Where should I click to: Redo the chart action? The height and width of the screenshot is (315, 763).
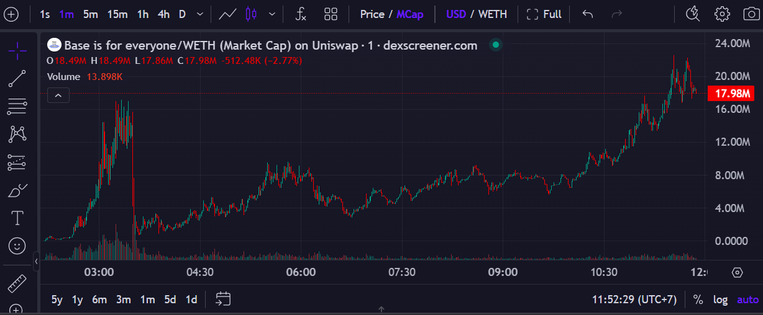pyautogui.click(x=617, y=14)
